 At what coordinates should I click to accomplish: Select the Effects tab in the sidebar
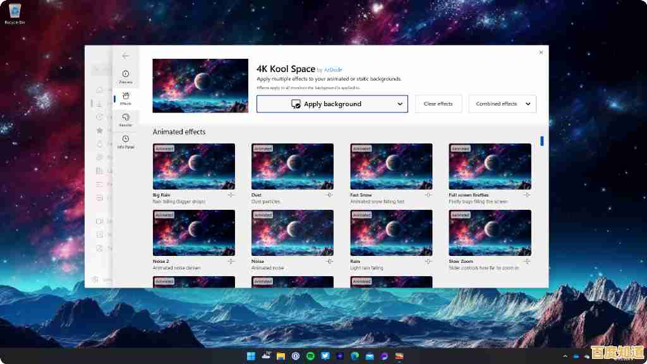pos(126,98)
